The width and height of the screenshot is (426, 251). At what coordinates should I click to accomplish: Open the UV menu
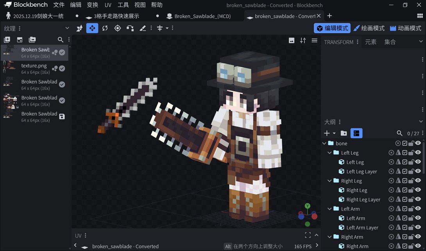[108, 5]
